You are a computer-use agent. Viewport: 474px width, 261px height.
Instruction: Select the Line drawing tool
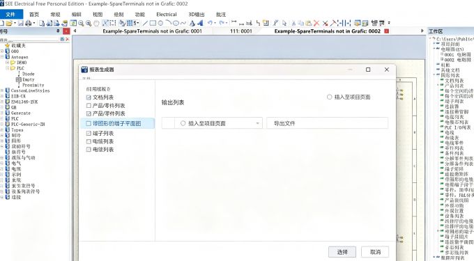click(x=146, y=23)
